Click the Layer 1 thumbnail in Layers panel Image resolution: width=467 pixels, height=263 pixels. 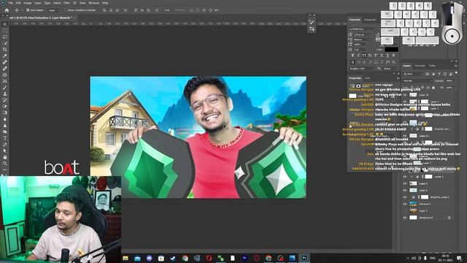(413, 211)
